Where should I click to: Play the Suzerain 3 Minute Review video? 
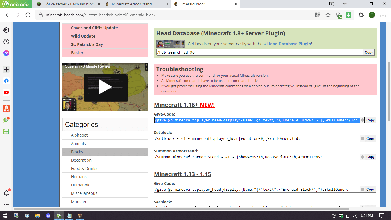(106, 87)
